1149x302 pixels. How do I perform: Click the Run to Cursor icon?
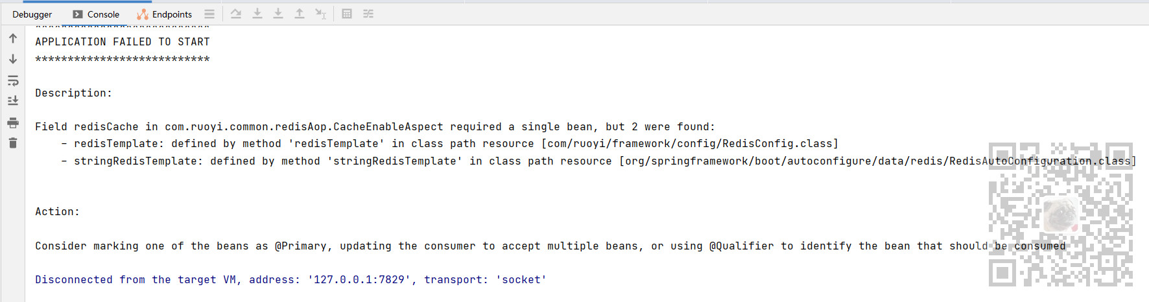tap(320, 14)
